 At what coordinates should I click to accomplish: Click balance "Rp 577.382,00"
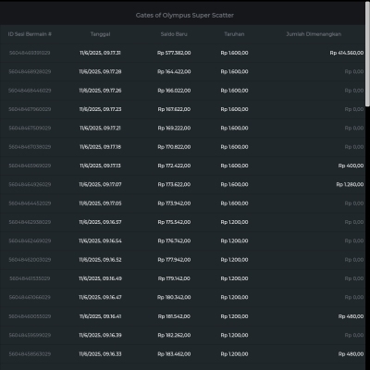coord(174,53)
